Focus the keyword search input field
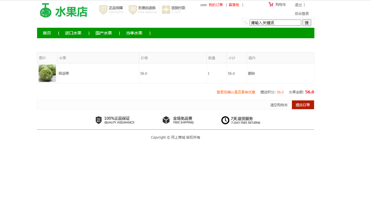The height and width of the screenshot is (216, 371). click(275, 23)
